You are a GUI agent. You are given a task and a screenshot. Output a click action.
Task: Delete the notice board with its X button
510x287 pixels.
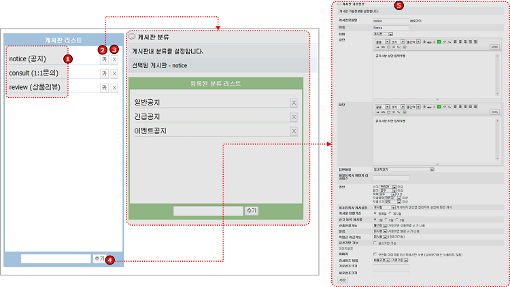pos(115,60)
